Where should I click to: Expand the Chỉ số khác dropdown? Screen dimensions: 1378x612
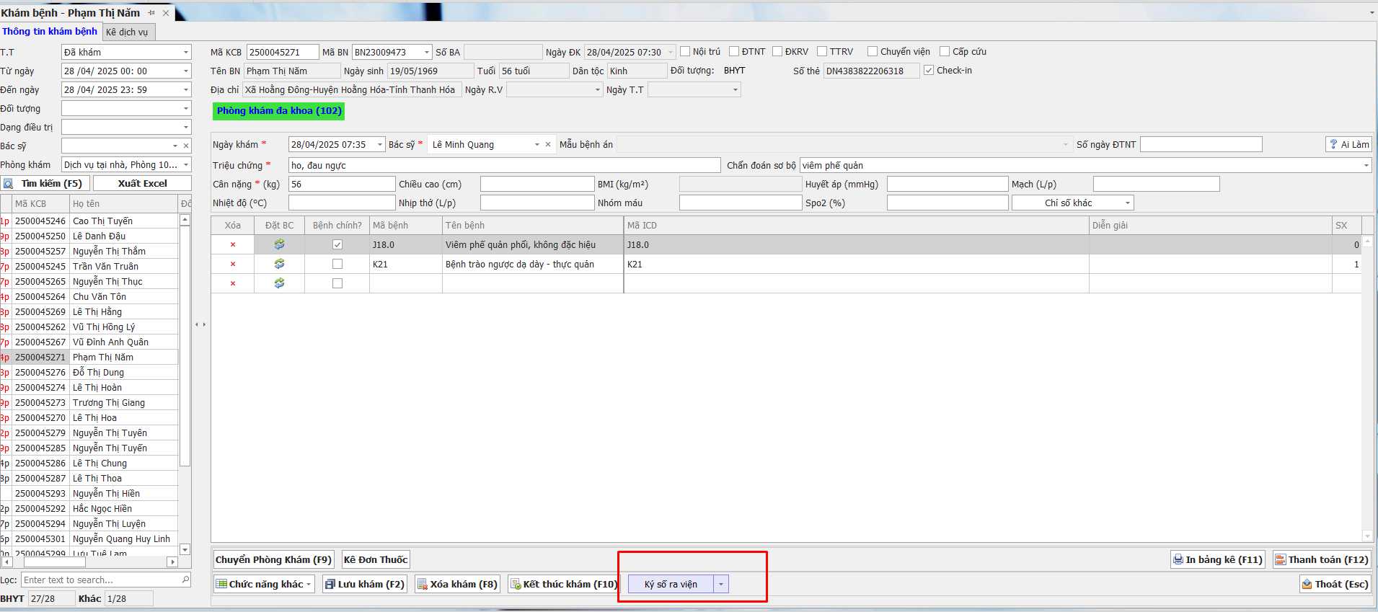coord(1128,203)
